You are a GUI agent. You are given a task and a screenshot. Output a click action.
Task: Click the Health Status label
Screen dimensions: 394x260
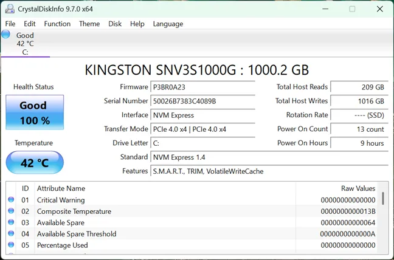coord(33,87)
